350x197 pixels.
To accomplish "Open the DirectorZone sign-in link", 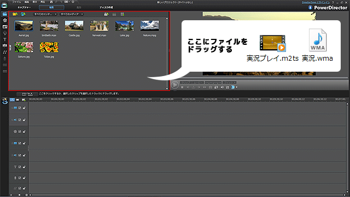I will [x=316, y=2].
